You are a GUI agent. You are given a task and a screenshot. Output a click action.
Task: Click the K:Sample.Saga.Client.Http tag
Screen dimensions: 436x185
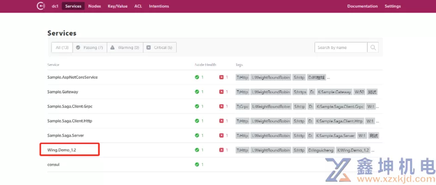coord(339,121)
